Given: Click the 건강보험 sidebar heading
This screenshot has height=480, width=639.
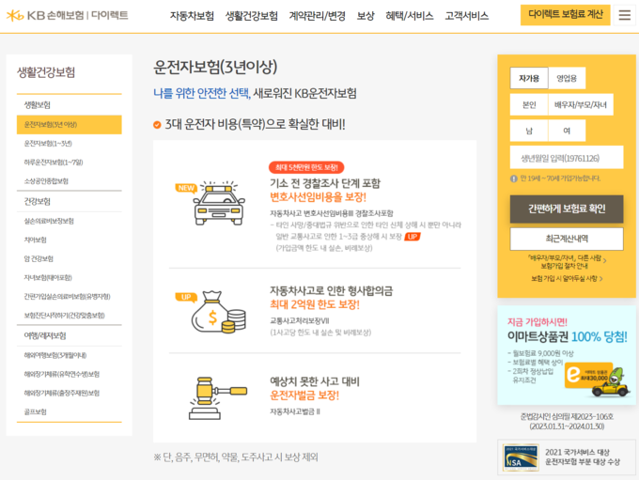Looking at the screenshot, I should coord(37,201).
